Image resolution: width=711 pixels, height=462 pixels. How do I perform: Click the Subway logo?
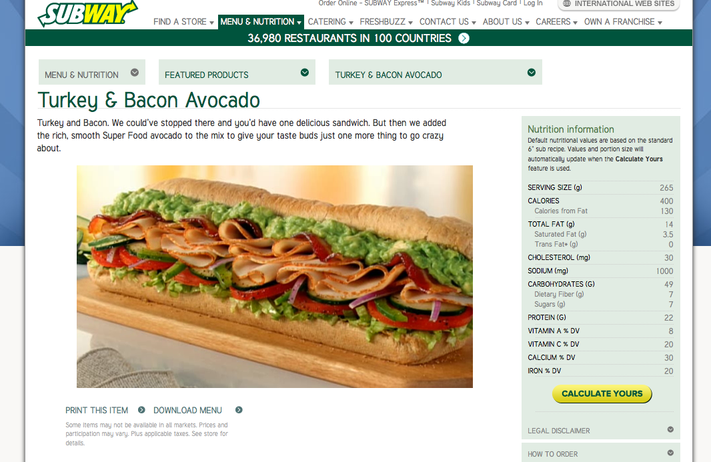87,13
